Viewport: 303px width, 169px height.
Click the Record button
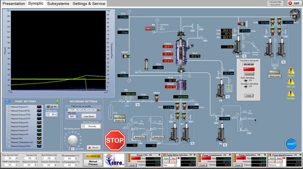[94, 148]
